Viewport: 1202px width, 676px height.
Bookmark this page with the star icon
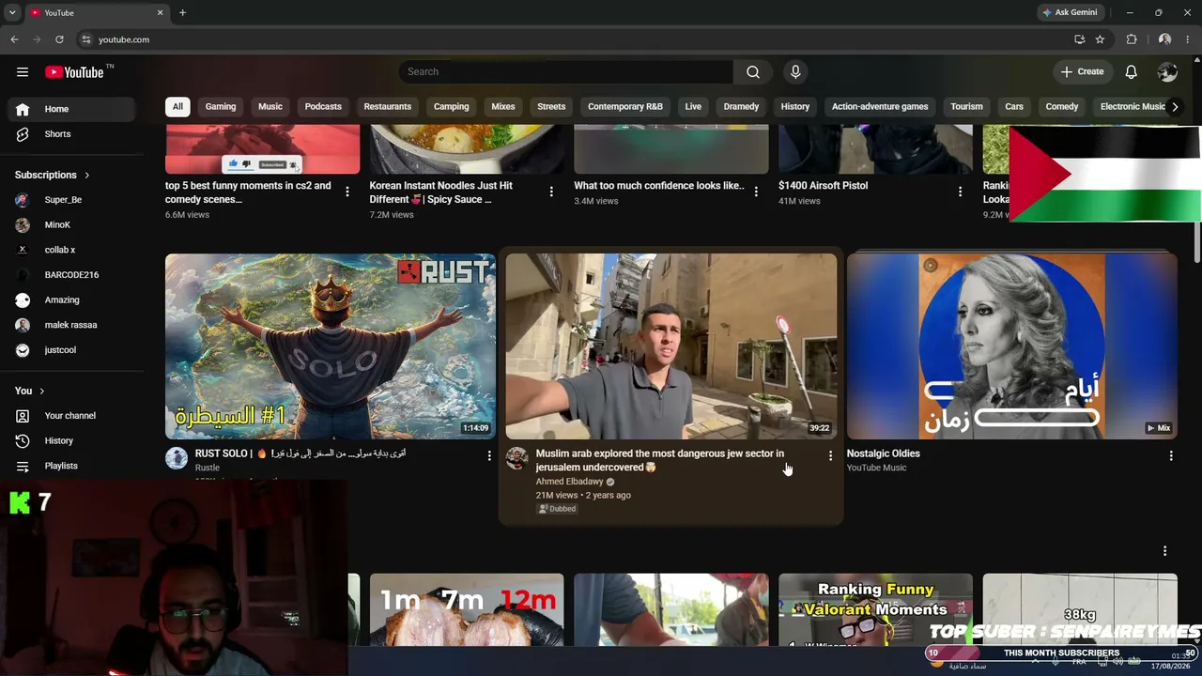[x=1100, y=39]
